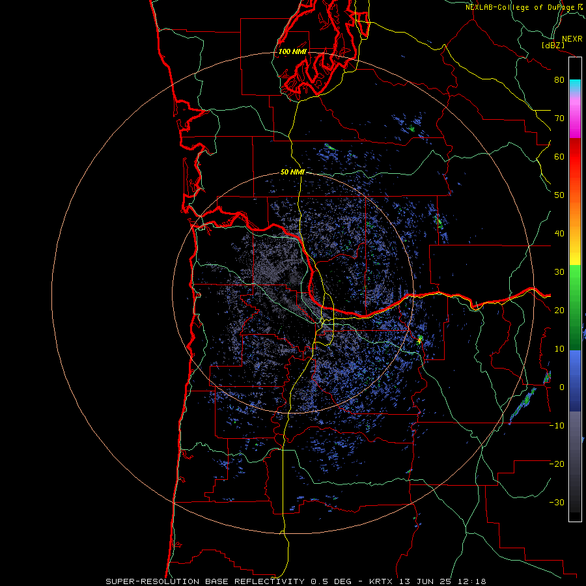Click the -10 value on dBZ scale
Viewport: 586px width, 586px height.
[557, 426]
